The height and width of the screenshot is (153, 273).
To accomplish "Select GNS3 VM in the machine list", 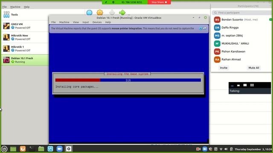I will coord(25,26).
